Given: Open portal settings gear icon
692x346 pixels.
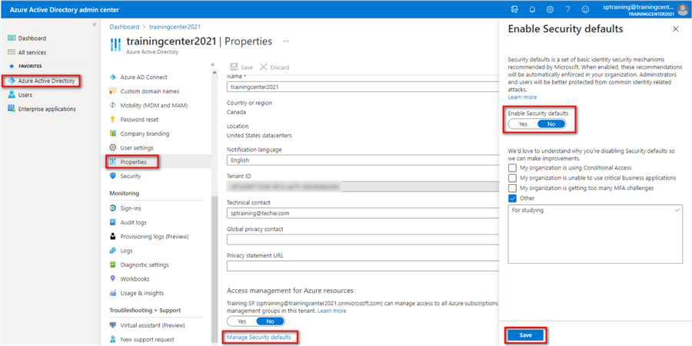Looking at the screenshot, I should click(549, 9).
